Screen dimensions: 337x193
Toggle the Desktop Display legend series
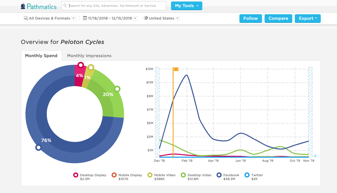tap(90, 177)
